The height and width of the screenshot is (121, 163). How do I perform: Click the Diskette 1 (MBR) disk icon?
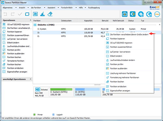click(35, 25)
